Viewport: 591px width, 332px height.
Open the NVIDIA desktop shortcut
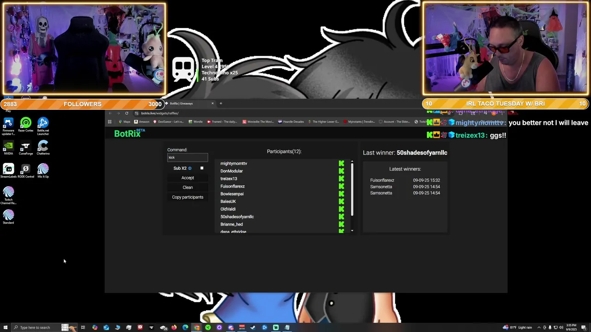pos(8,148)
